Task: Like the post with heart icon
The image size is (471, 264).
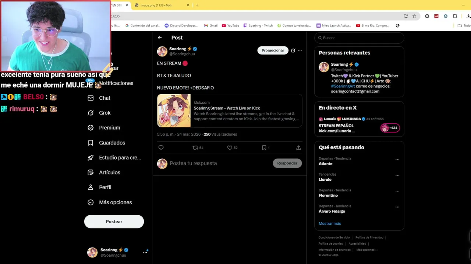Action: (230, 148)
